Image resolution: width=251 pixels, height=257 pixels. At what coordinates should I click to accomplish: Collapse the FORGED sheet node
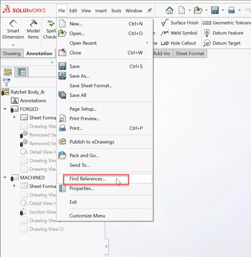click(x=5, y=109)
